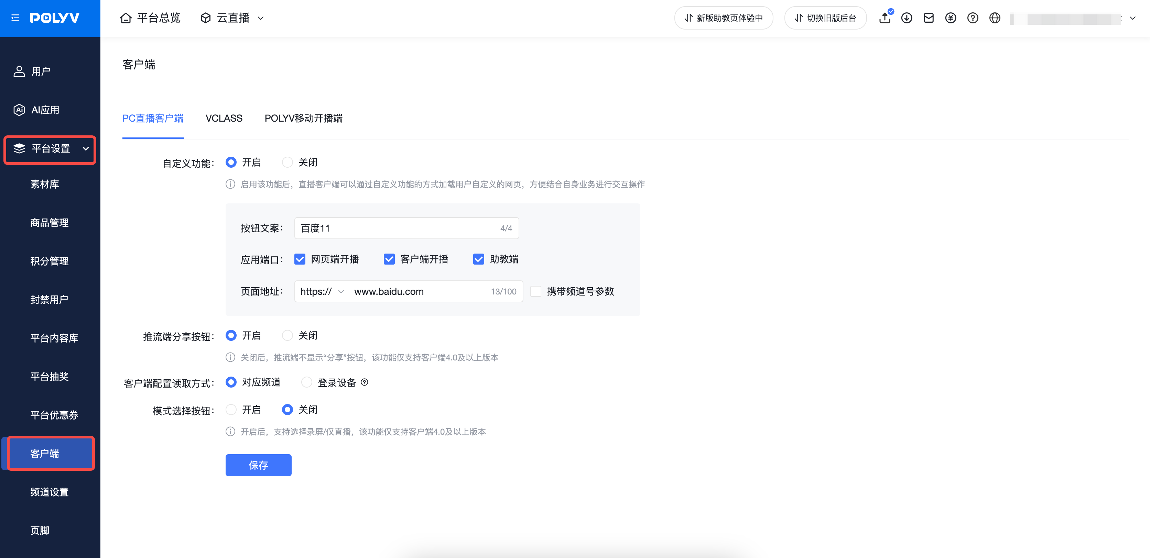Select 开启 for 推流端分享按钮

click(x=231, y=335)
